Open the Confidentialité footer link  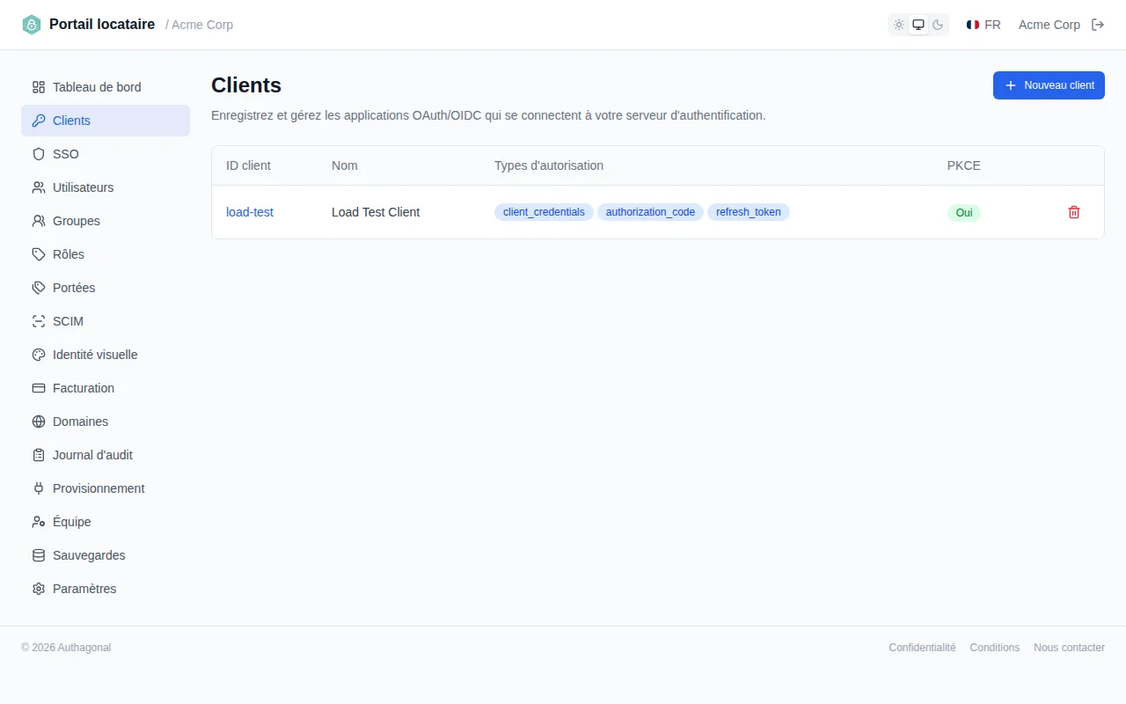pos(922,648)
